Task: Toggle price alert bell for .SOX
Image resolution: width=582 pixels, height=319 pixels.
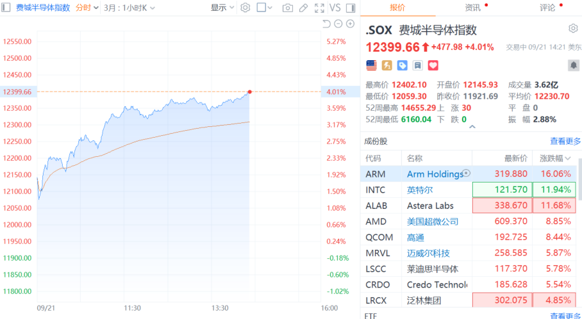Action: (x=574, y=65)
